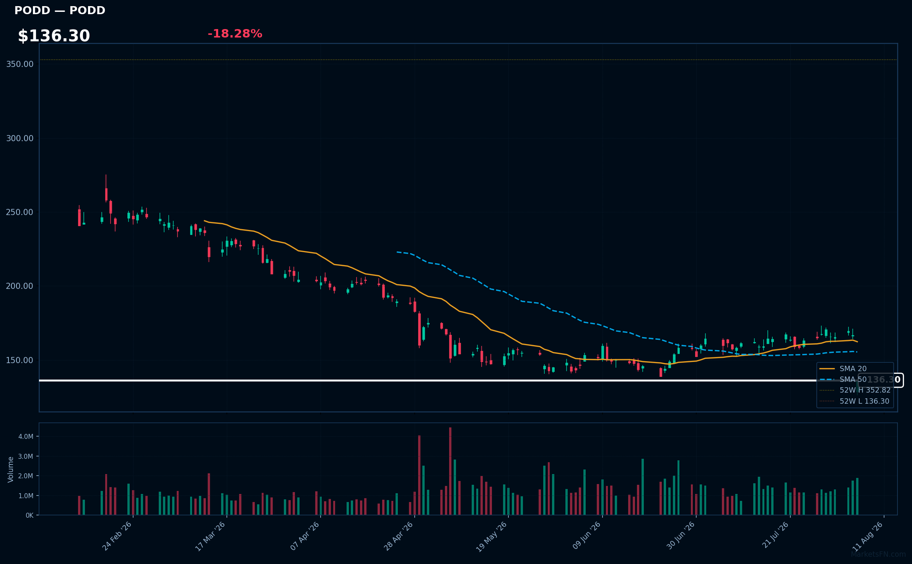The width and height of the screenshot is (912, 564).
Task: Click the 1.0M volume axis label
Action: point(26,496)
